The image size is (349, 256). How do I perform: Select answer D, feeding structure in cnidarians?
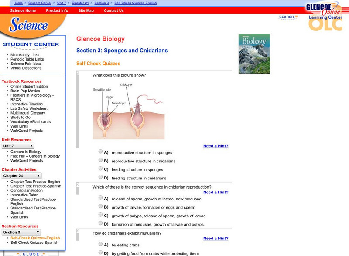(101, 178)
